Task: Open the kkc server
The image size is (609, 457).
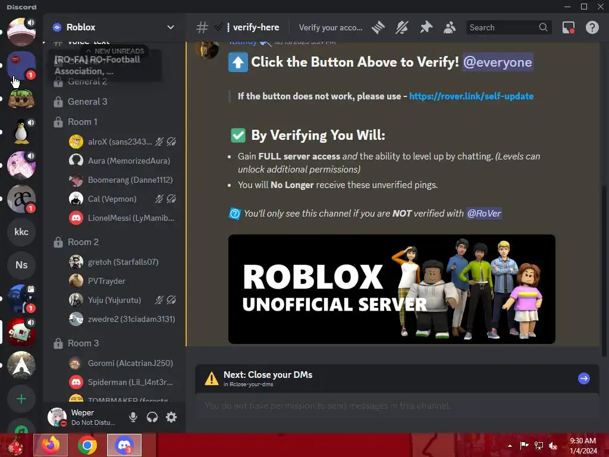Action: [21, 232]
